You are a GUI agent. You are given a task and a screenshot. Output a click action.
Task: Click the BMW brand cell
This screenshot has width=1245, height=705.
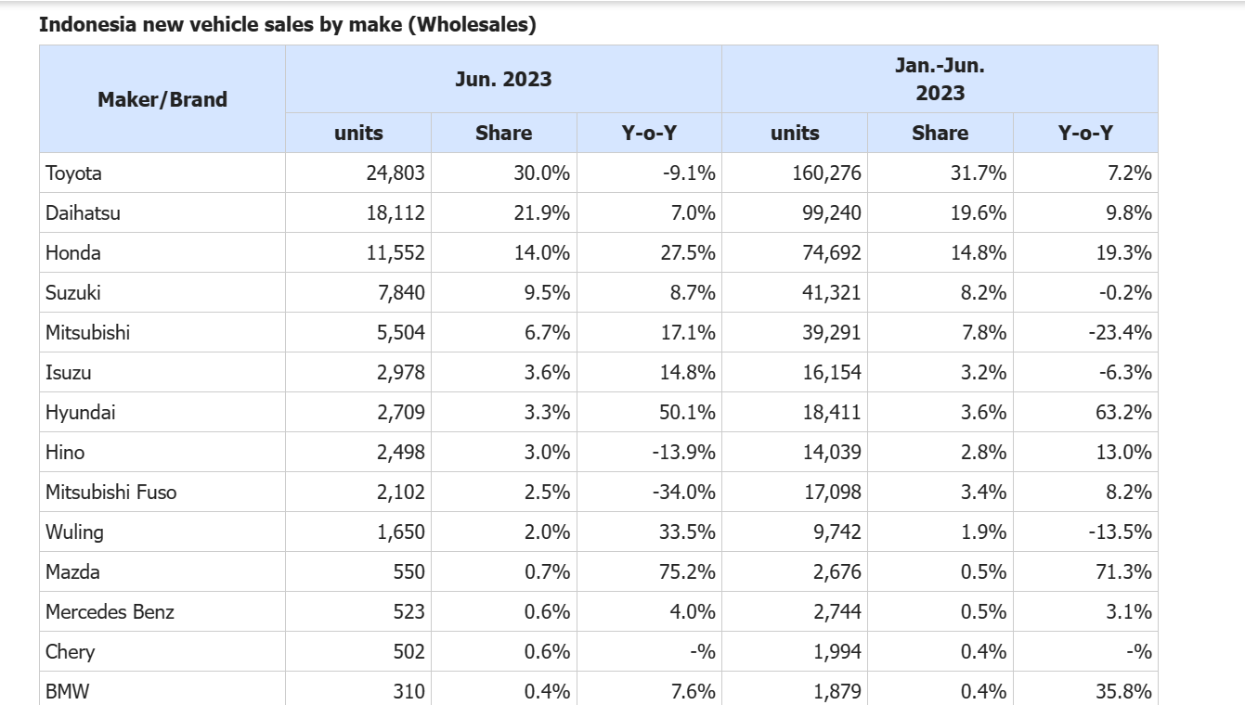[68, 691]
